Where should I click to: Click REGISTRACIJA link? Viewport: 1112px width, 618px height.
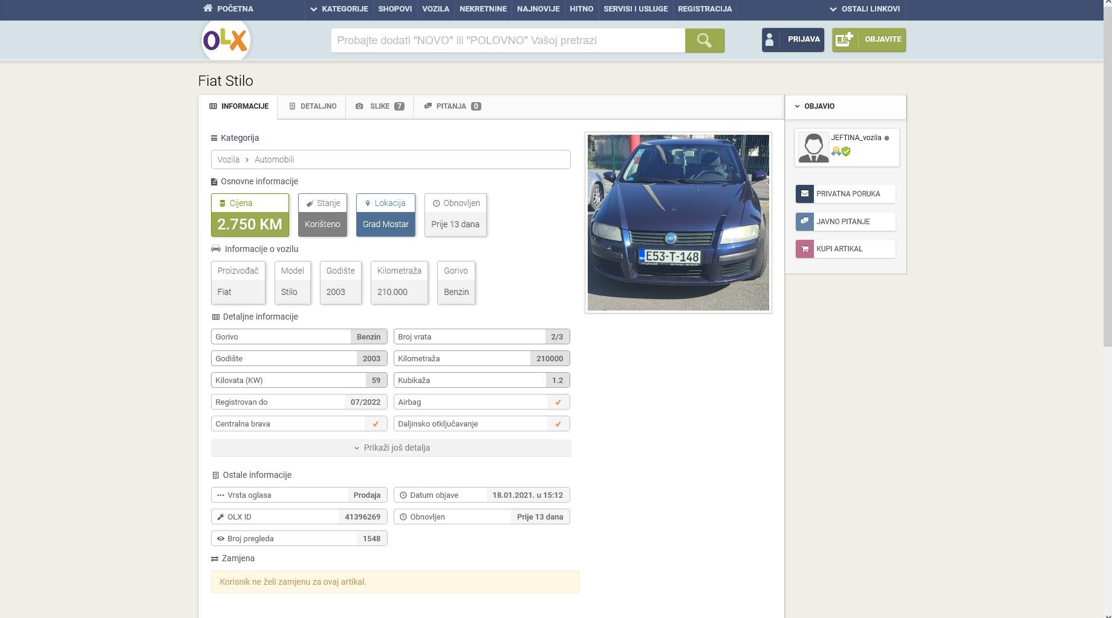tap(705, 9)
